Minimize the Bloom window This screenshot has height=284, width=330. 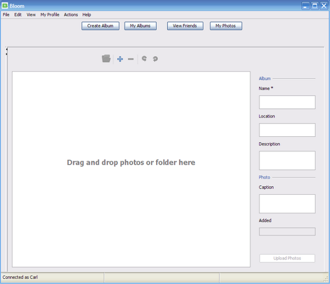[306, 6]
